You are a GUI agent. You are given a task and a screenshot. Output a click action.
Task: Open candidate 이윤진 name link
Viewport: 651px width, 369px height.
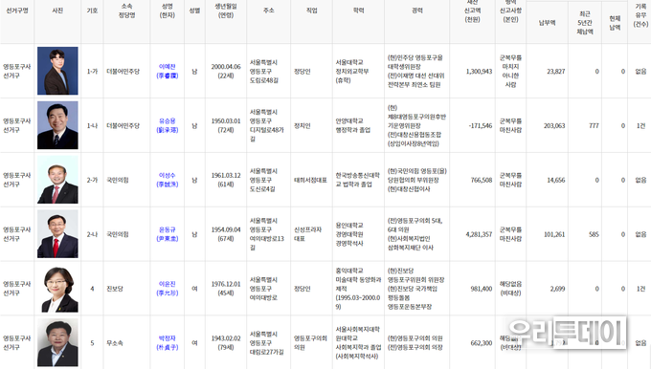point(168,288)
